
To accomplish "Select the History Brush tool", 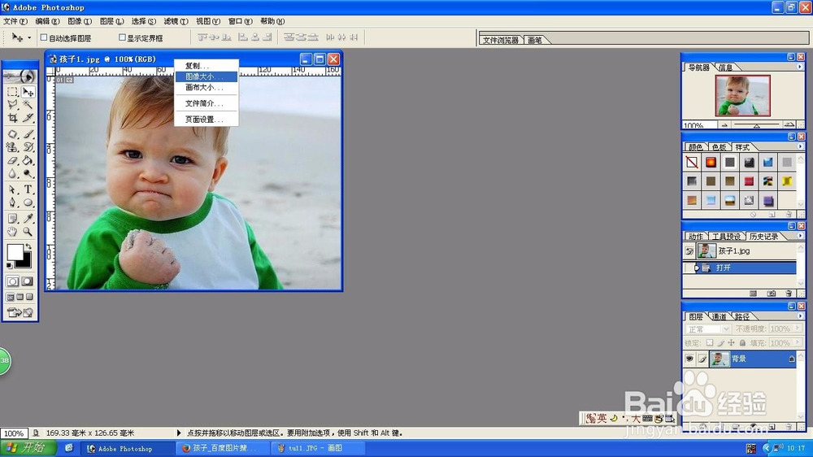I will point(28,147).
